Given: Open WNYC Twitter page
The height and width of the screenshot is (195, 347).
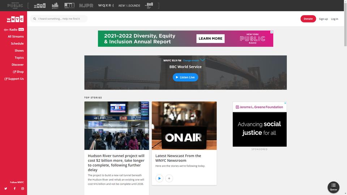Looking at the screenshot, I should tap(6, 188).
